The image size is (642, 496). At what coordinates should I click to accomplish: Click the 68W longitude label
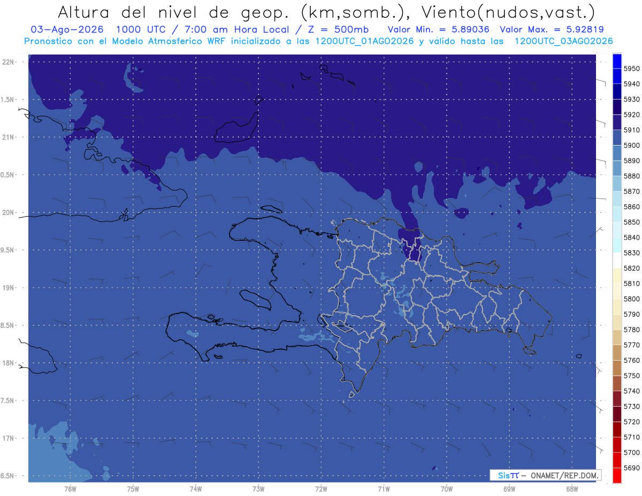click(572, 489)
